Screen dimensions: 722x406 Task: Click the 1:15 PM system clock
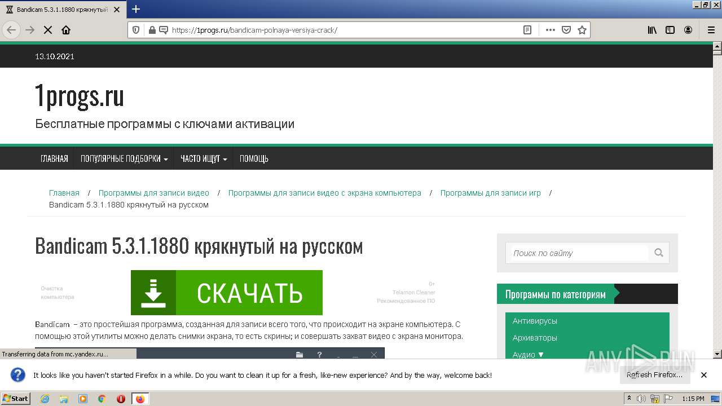tap(693, 399)
